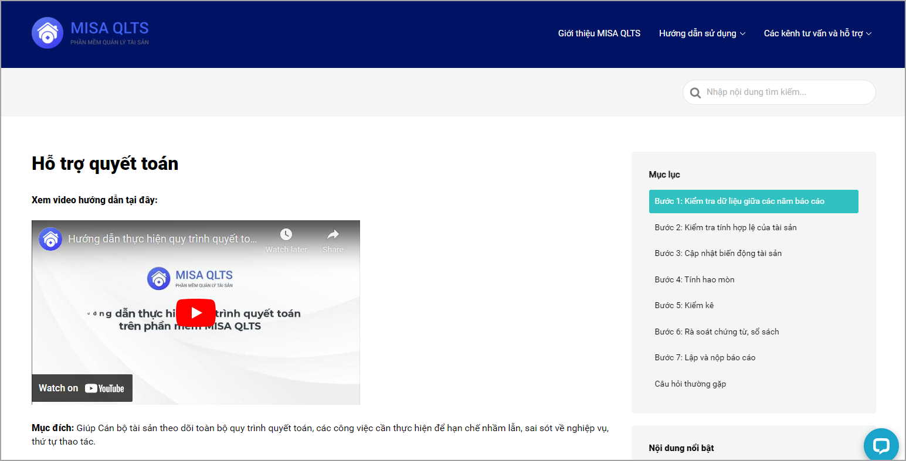Jump to Câu hỏi thường gặp section
Image resolution: width=906 pixels, height=461 pixels.
coord(690,384)
